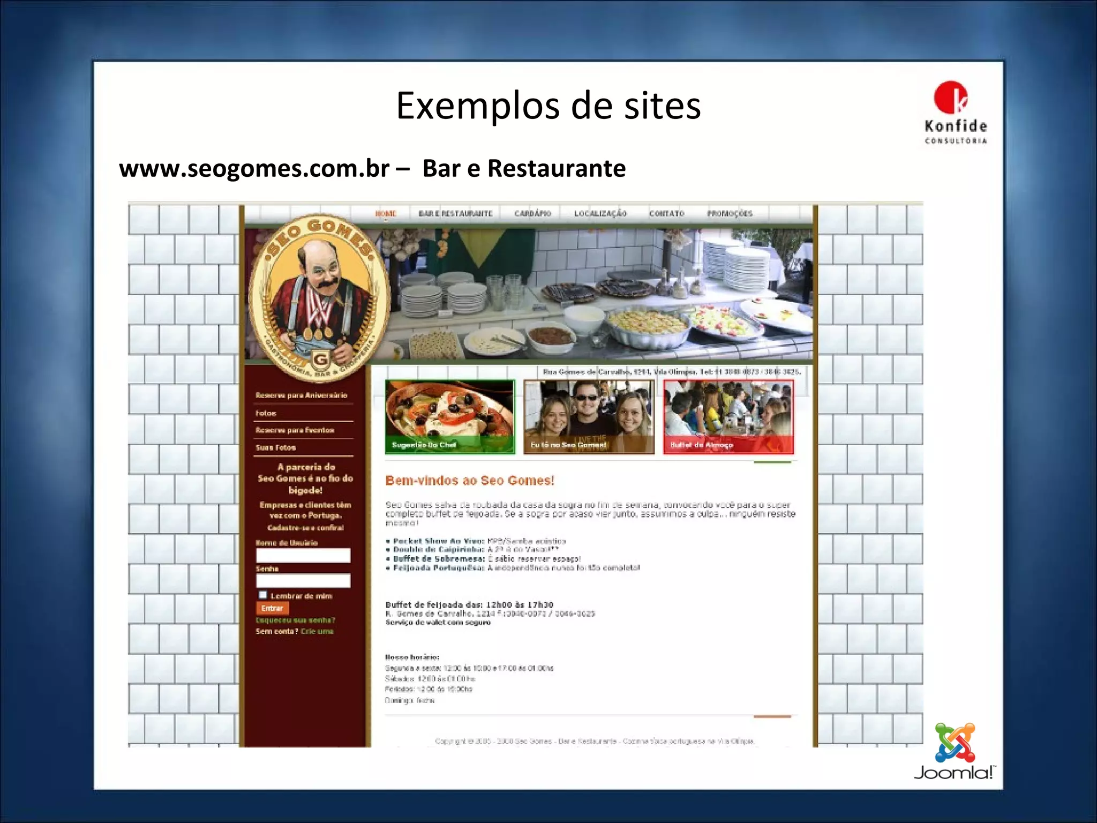This screenshot has width=1097, height=823.
Task: Click the Nome de Usuário input field
Action: (303, 556)
